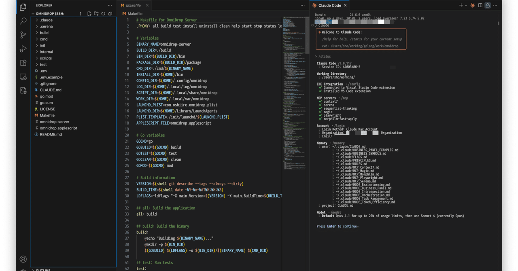
Task: Close the Claude Code tab
Action: 345,5
